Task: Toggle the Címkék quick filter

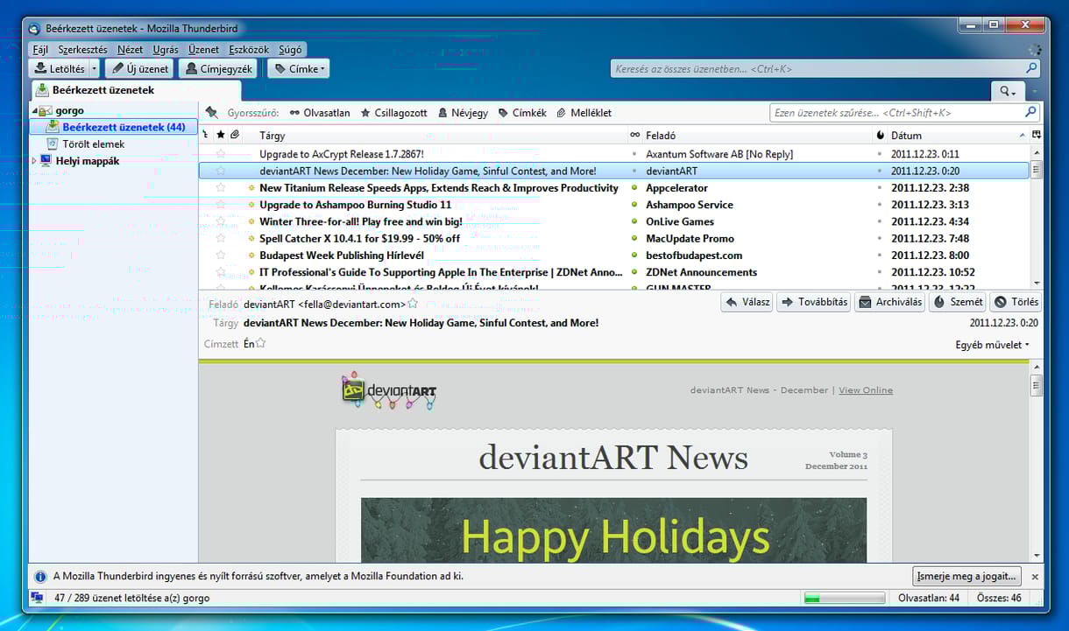Action: tap(522, 113)
